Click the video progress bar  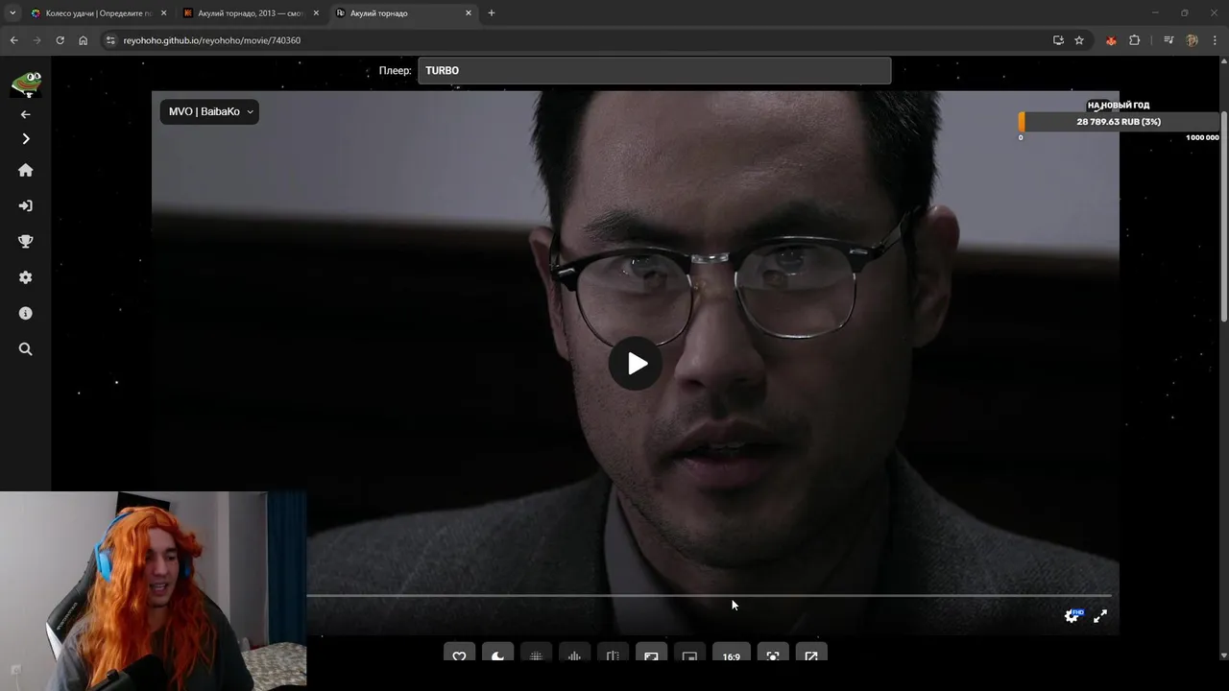(x=709, y=596)
